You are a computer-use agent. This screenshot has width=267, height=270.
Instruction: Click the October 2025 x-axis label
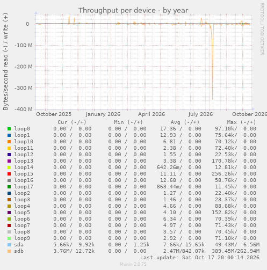pyautogui.click(x=54, y=114)
